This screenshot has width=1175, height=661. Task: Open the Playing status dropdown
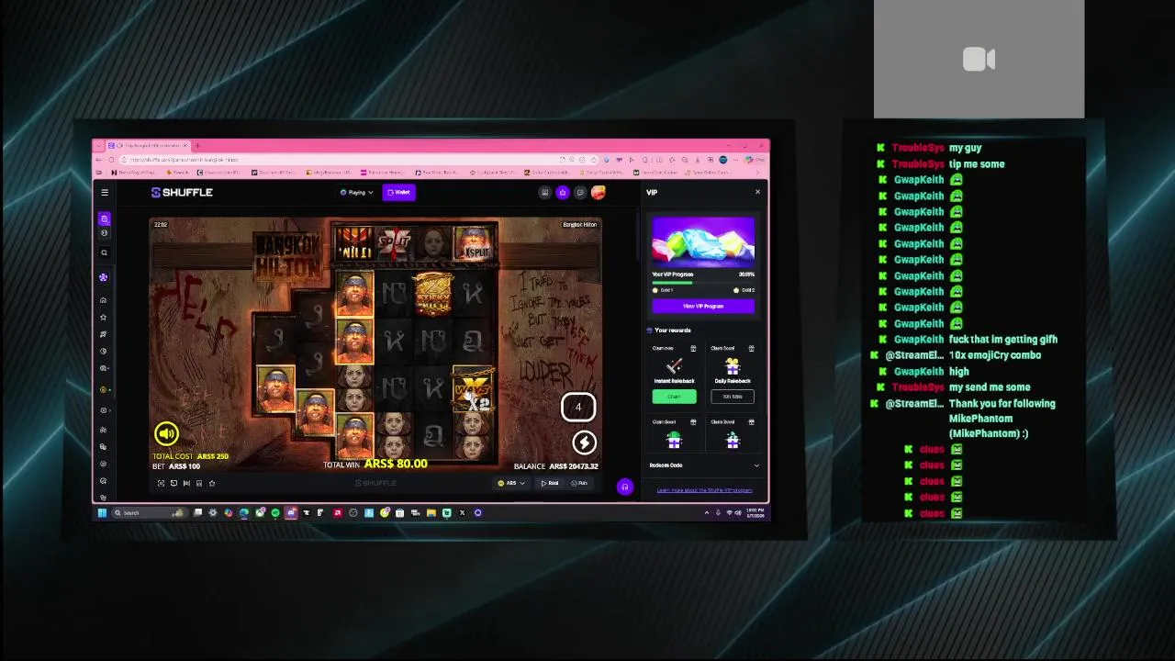[x=356, y=192]
